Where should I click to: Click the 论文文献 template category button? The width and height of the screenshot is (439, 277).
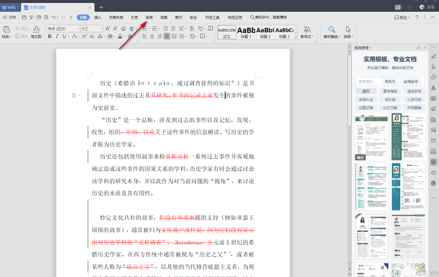click(390, 108)
